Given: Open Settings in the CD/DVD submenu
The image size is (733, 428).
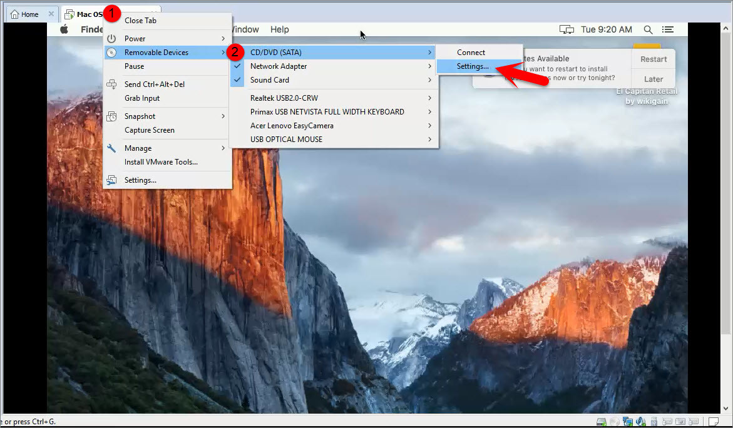Looking at the screenshot, I should click(x=479, y=66).
